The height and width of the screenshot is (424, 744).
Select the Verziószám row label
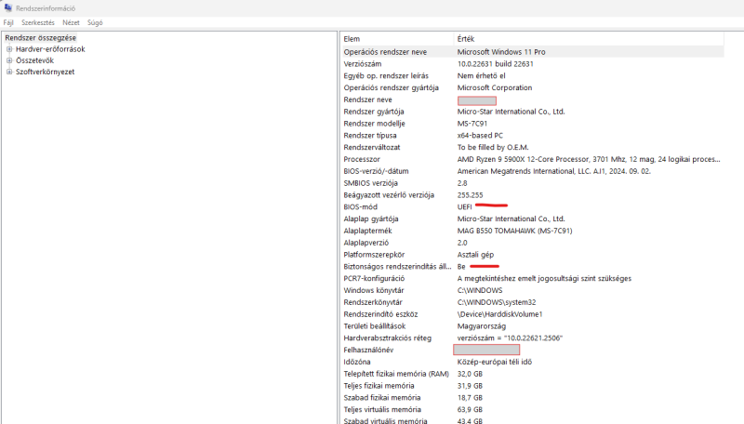pyautogui.click(x=363, y=63)
